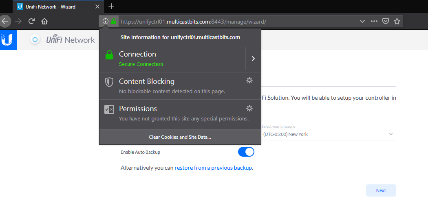Open Content Blocking settings gear
The height and width of the screenshot is (212, 428).
click(249, 80)
